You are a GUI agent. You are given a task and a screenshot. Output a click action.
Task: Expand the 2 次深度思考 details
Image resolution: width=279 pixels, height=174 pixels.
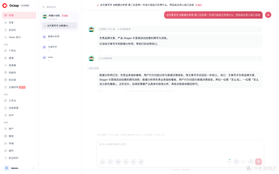pyautogui.click(x=180, y=59)
